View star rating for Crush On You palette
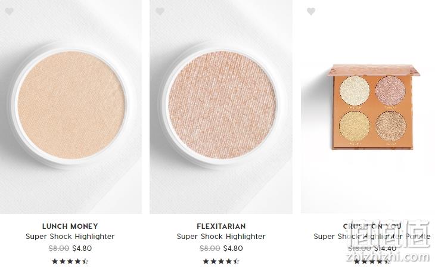This screenshot has height=267, width=435. click(x=372, y=262)
